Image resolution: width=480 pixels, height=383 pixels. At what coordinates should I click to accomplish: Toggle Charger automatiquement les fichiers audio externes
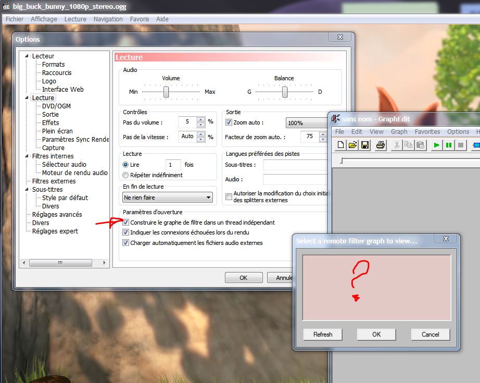tap(125, 243)
